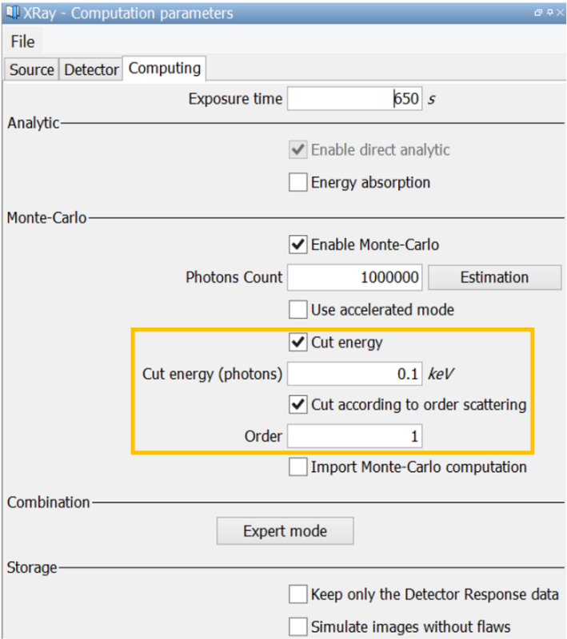Disable the Enable Monte-Carlo checkbox
The width and height of the screenshot is (567, 639).
click(298, 244)
